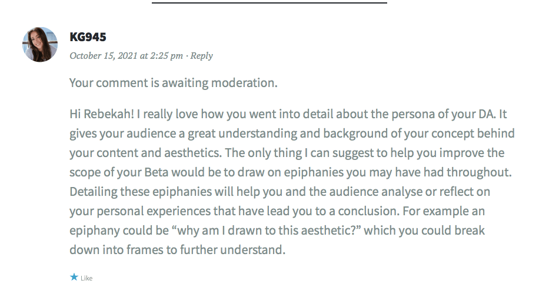Image resolution: width=559 pixels, height=297 pixels.
Task: Click the blue star Like icon
Action: pyautogui.click(x=74, y=278)
